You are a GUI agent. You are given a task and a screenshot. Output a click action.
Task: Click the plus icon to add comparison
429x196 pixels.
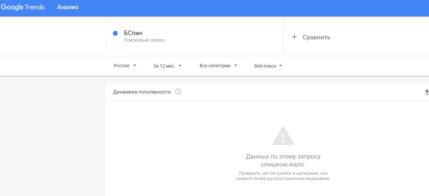tap(294, 37)
